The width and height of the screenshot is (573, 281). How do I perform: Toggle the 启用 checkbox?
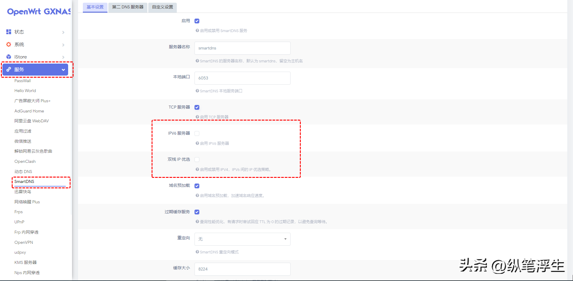tap(197, 21)
